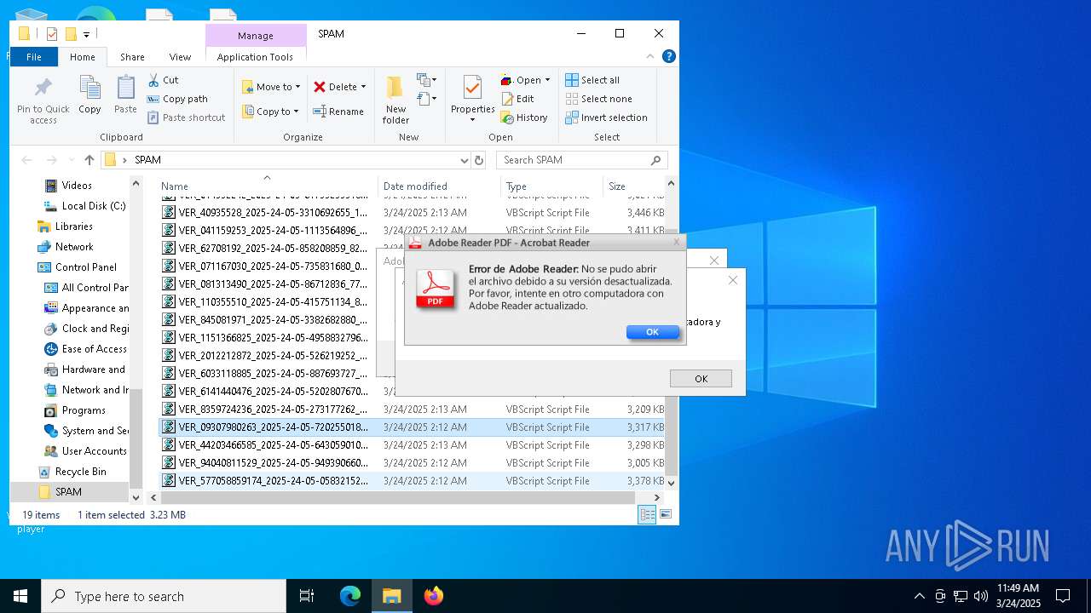Open Task View on taskbar
This screenshot has width=1091, height=613.
(x=307, y=596)
